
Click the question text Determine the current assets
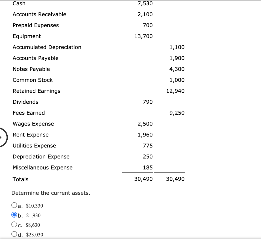coord(50,193)
